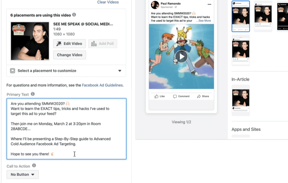Select the highlighted first placement preview thumbnail
Image resolution: width=288 pixels, height=183 pixels.
pos(240,16)
